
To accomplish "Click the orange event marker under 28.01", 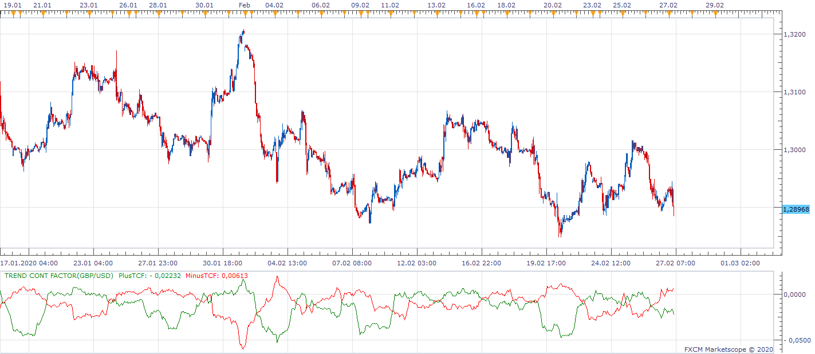I will pos(159,14).
